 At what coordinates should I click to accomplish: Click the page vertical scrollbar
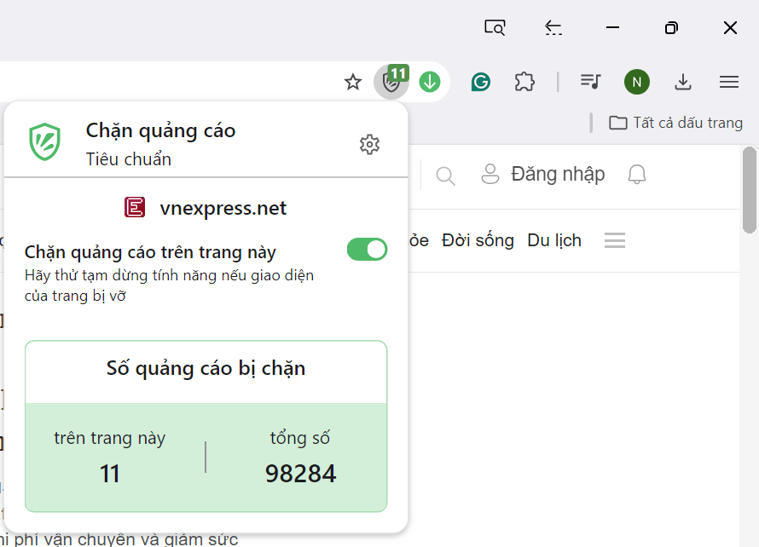click(749, 190)
